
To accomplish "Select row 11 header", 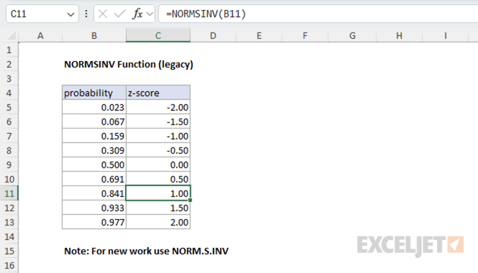I will pyautogui.click(x=9, y=193).
